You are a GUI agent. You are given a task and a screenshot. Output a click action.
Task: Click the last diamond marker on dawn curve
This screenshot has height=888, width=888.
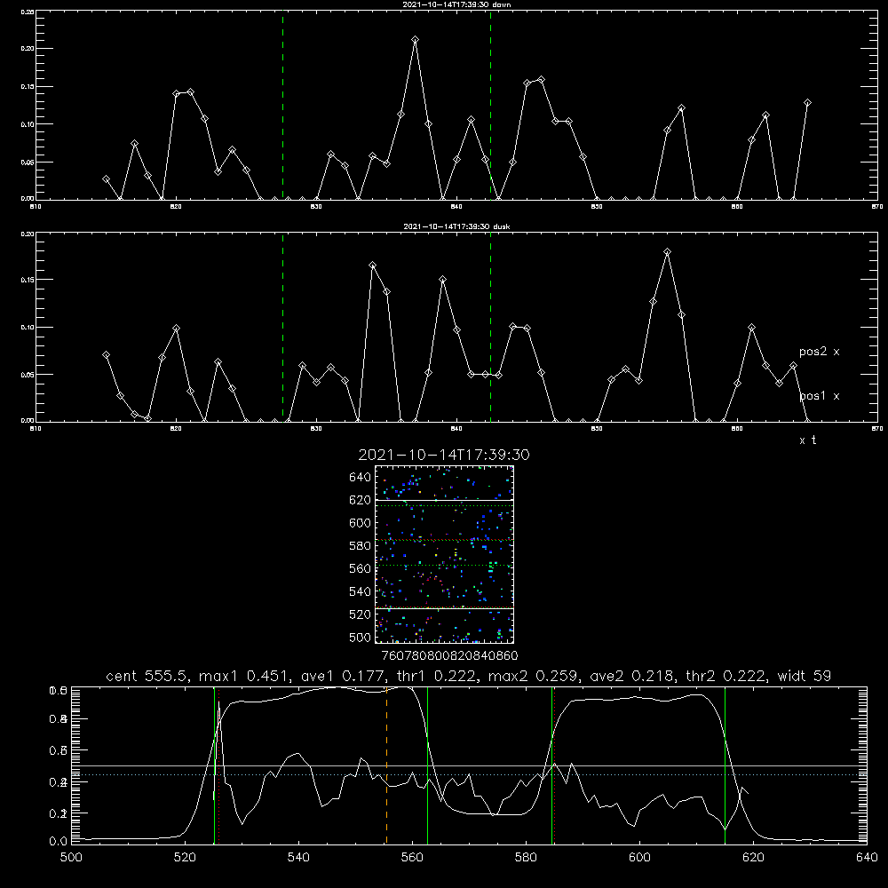point(807,103)
